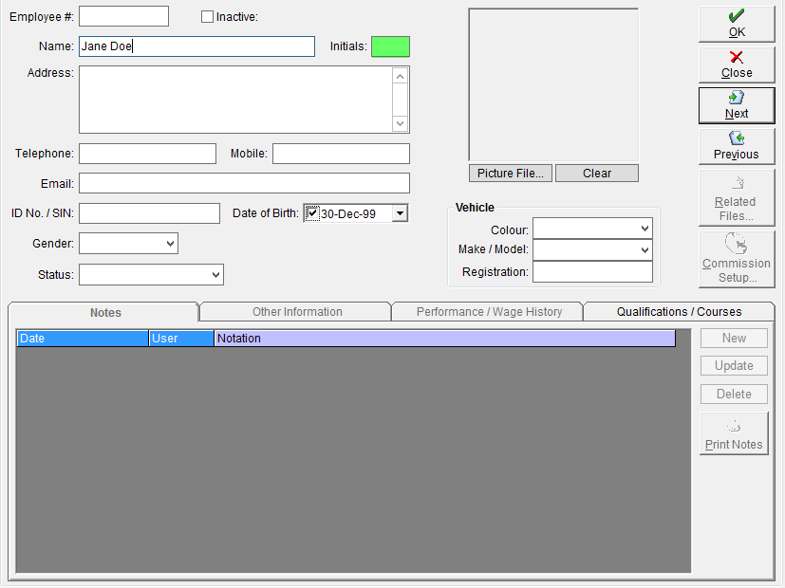
Task: Open the Performance / Wage History tab
Action: coord(489,311)
